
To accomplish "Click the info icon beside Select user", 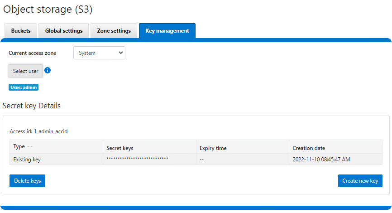I will click(48, 71).
